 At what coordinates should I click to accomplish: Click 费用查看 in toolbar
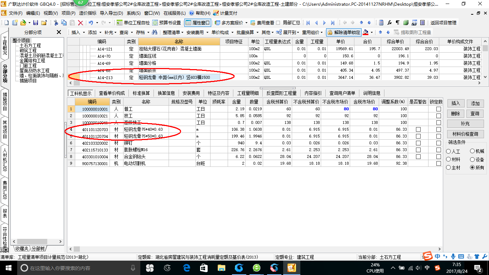point(262,23)
